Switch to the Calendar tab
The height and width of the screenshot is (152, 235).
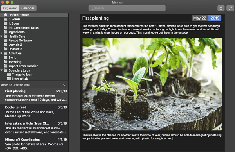[x=28, y=8]
